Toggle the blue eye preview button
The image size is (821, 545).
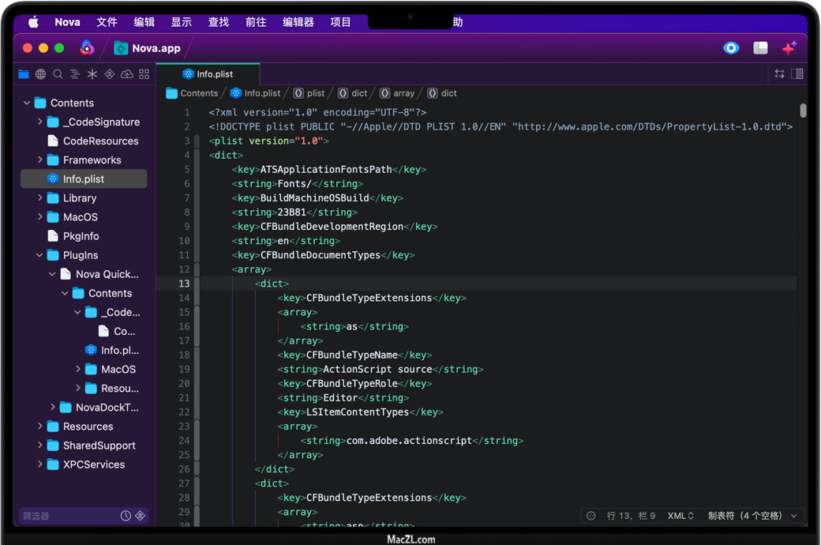point(731,48)
